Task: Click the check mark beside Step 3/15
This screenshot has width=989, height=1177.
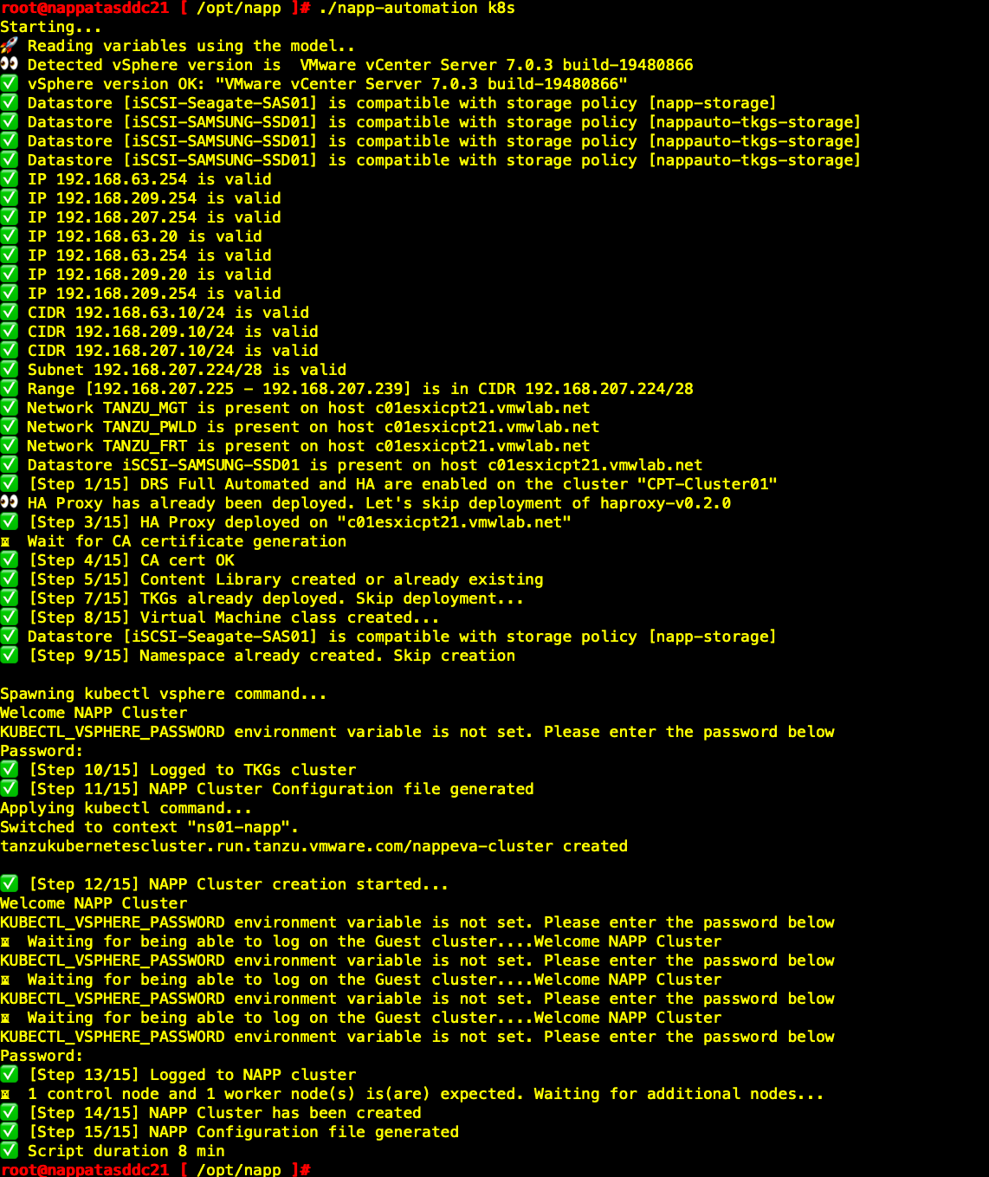Action: [9, 522]
